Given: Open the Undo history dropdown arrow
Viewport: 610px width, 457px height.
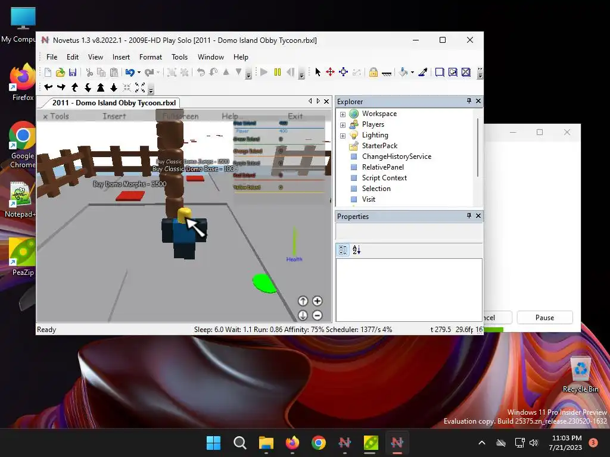Looking at the screenshot, I should tap(139, 72).
